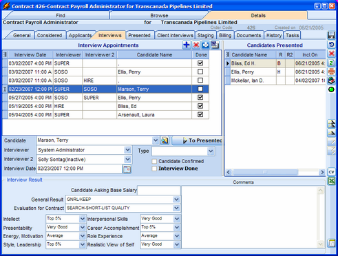Check Done for the SOSO / HIRE interview row

point(200,81)
